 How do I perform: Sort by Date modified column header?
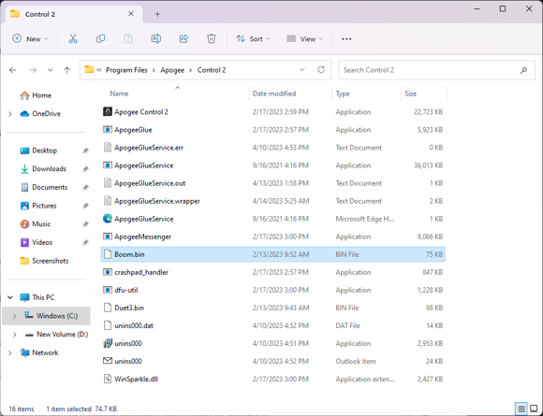(274, 93)
